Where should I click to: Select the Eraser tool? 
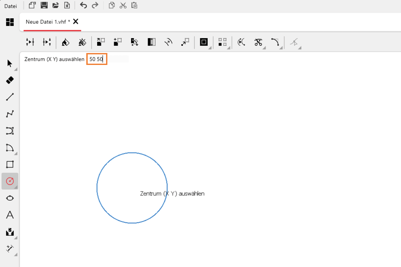tap(10, 80)
